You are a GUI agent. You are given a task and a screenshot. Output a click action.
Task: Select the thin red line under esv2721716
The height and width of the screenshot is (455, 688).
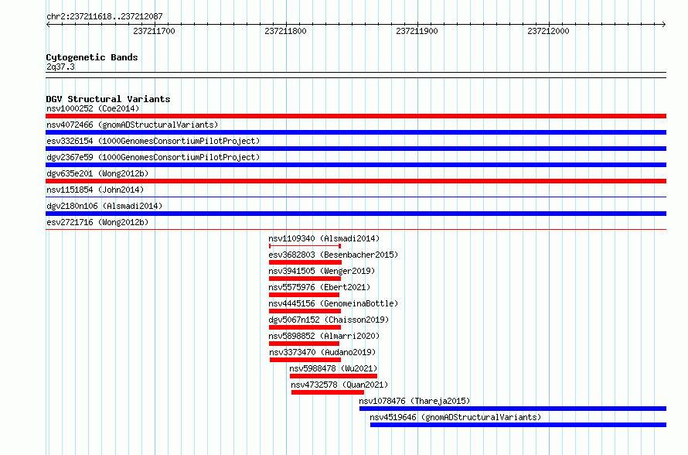pos(356,229)
